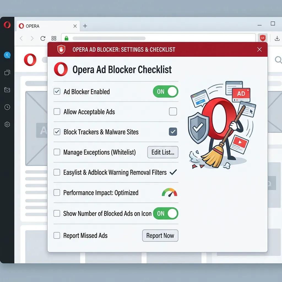The width and height of the screenshot is (282, 282).
Task: Tick the empty box right of Allow Acceptable Ads
Action: (173, 111)
